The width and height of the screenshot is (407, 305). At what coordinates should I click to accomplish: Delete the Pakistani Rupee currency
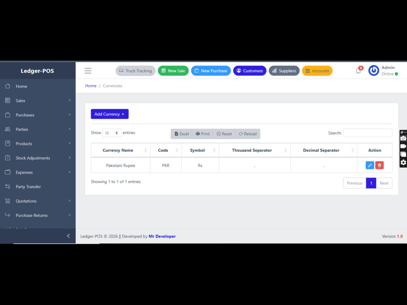379,165
